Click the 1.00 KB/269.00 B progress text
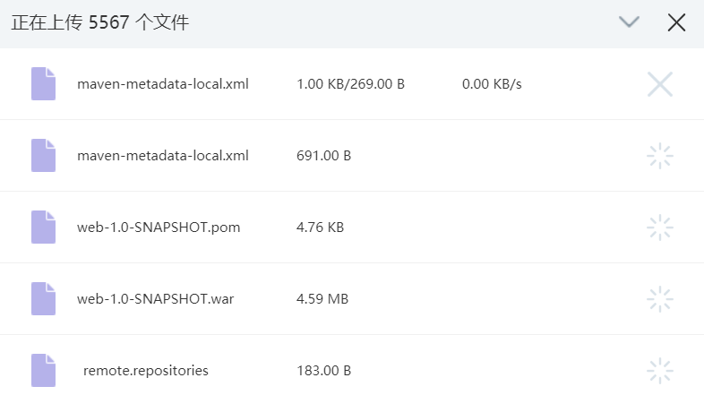Viewport: 704px width, 395px height. [x=350, y=84]
